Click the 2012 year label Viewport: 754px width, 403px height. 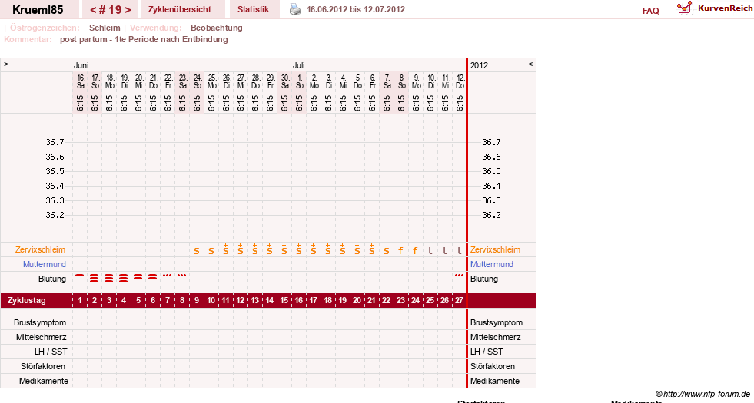point(479,65)
